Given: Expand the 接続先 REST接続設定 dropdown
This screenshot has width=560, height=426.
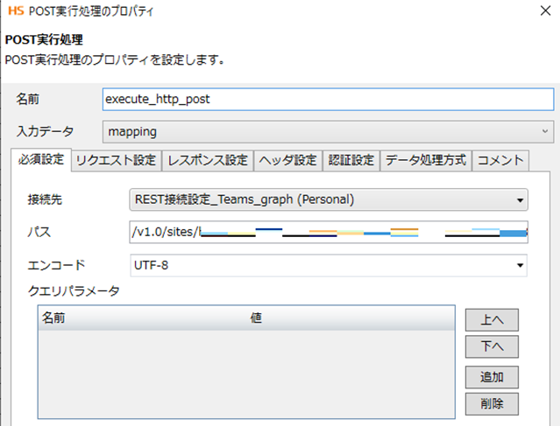Looking at the screenshot, I should tap(328, 199).
